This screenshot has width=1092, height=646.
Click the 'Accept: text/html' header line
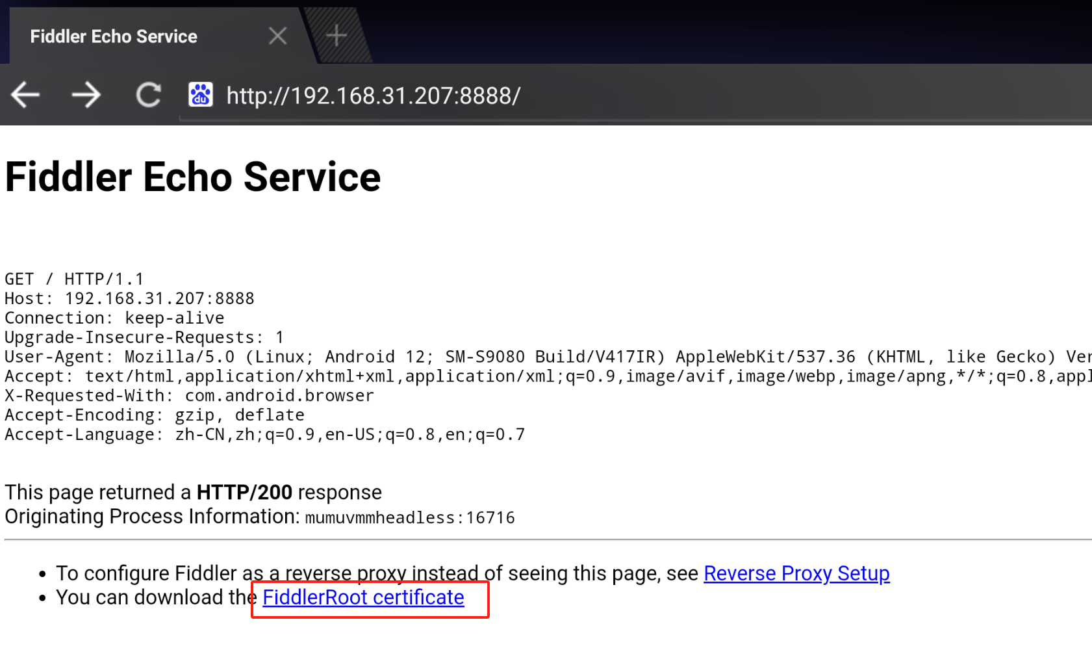tap(548, 376)
